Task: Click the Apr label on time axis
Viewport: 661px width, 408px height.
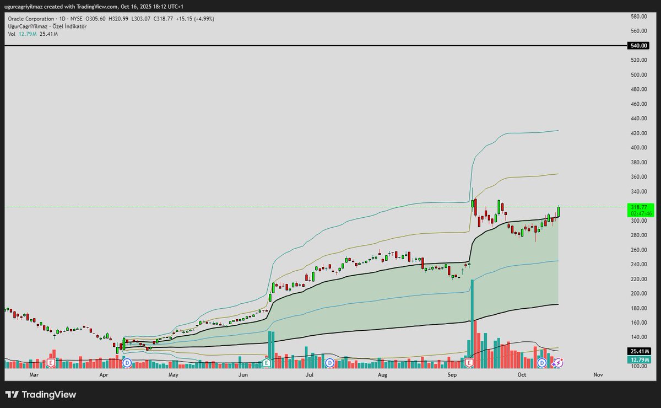Action: (x=104, y=375)
